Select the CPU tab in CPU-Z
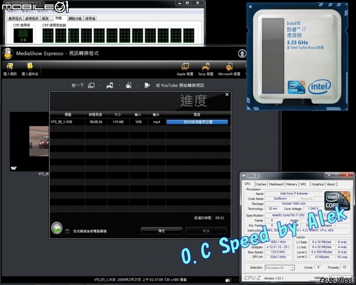The image size is (356, 285). tap(248, 184)
